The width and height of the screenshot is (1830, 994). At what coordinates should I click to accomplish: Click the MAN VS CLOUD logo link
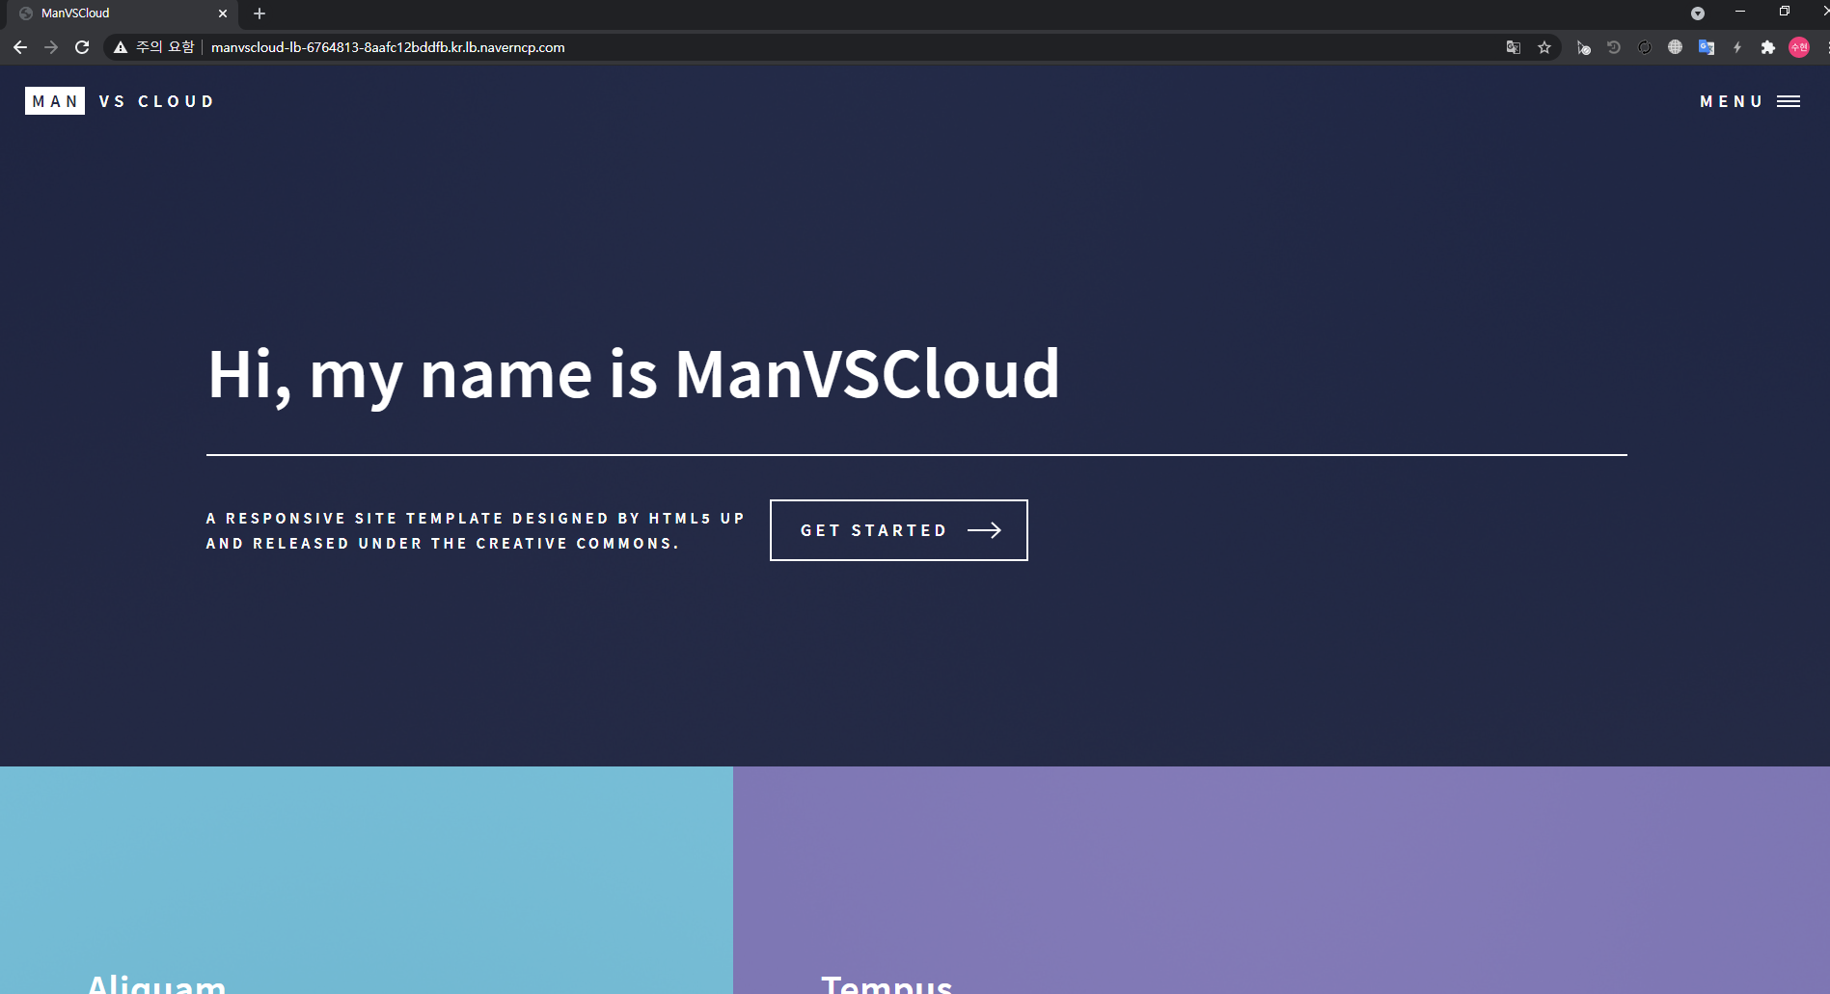point(119,100)
